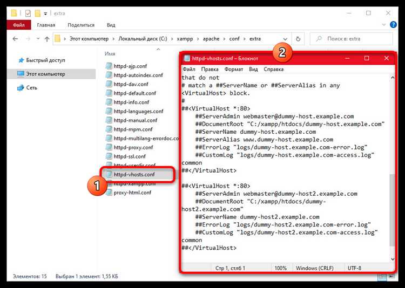The width and height of the screenshot is (405, 288).
Task: Select file httpd-languages.conf
Action: coord(138,111)
